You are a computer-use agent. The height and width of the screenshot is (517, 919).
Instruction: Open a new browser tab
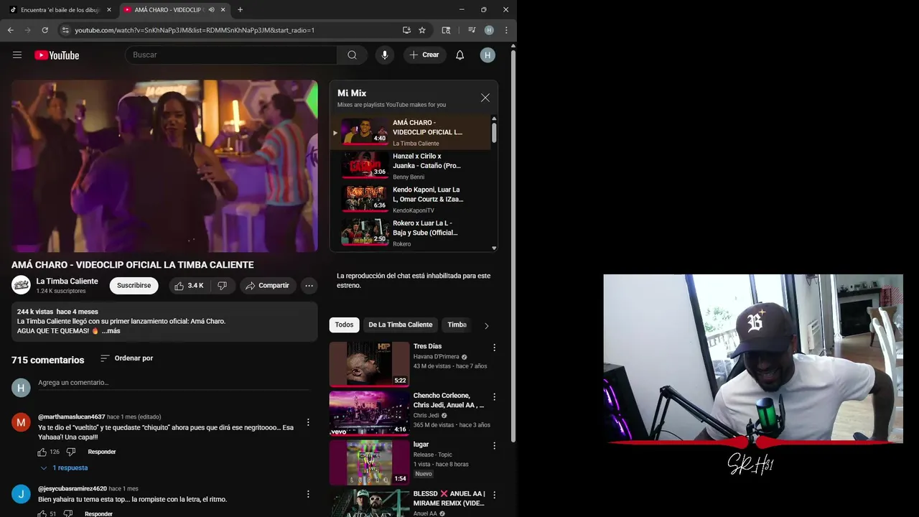click(x=240, y=10)
